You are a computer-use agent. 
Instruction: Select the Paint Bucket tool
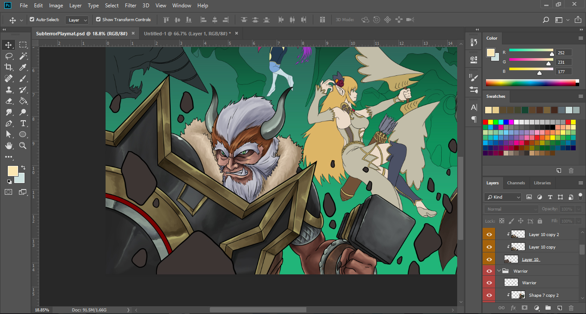(23, 101)
